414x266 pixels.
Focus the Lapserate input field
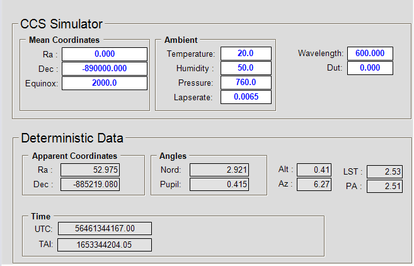point(246,97)
